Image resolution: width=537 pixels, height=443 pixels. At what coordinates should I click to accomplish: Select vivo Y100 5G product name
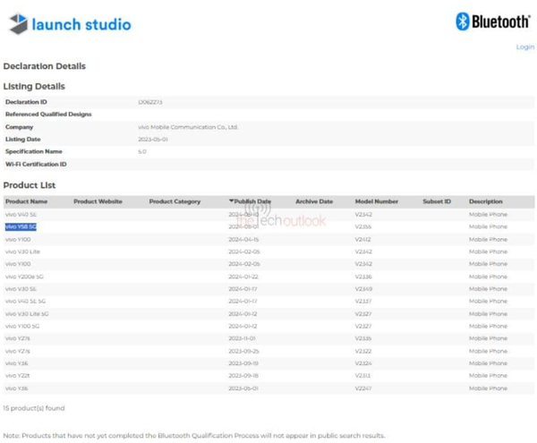(x=22, y=327)
